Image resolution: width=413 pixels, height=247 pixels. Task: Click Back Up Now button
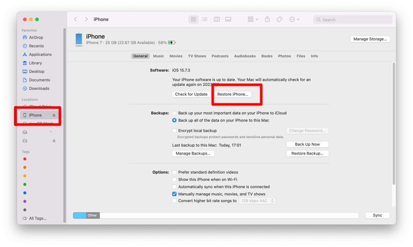coord(307,144)
